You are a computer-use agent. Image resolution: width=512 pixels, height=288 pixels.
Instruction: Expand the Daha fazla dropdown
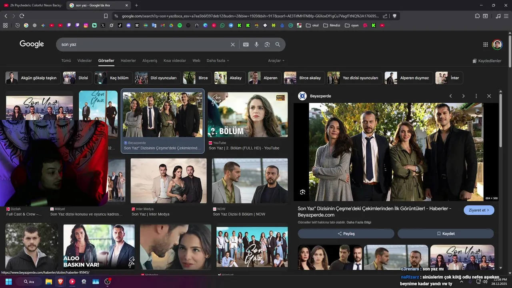click(x=218, y=61)
